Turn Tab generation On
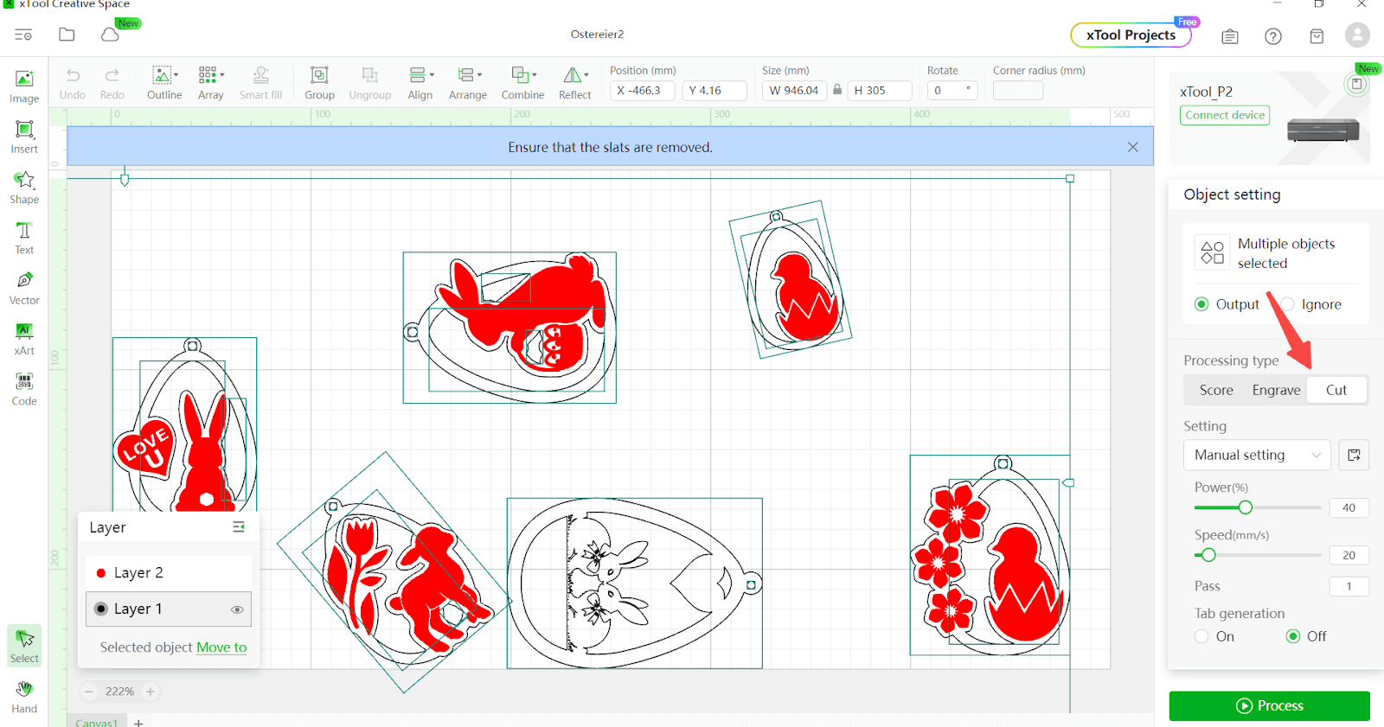 coord(1201,636)
